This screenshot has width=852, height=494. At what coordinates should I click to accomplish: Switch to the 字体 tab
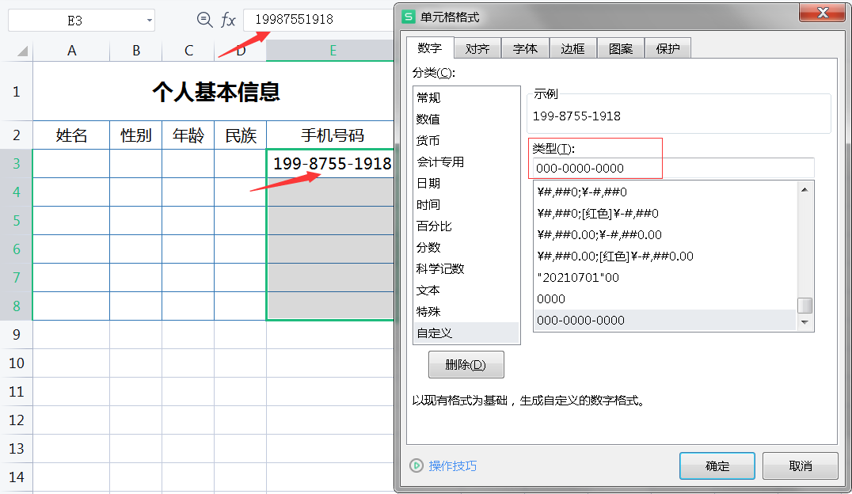point(526,49)
